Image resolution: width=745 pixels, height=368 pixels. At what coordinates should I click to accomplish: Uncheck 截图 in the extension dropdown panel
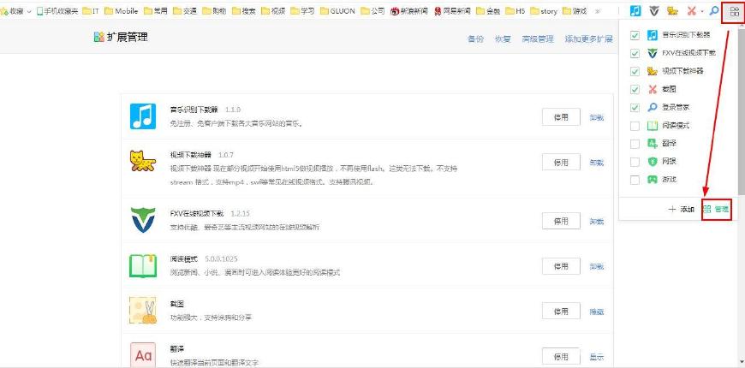pos(635,89)
